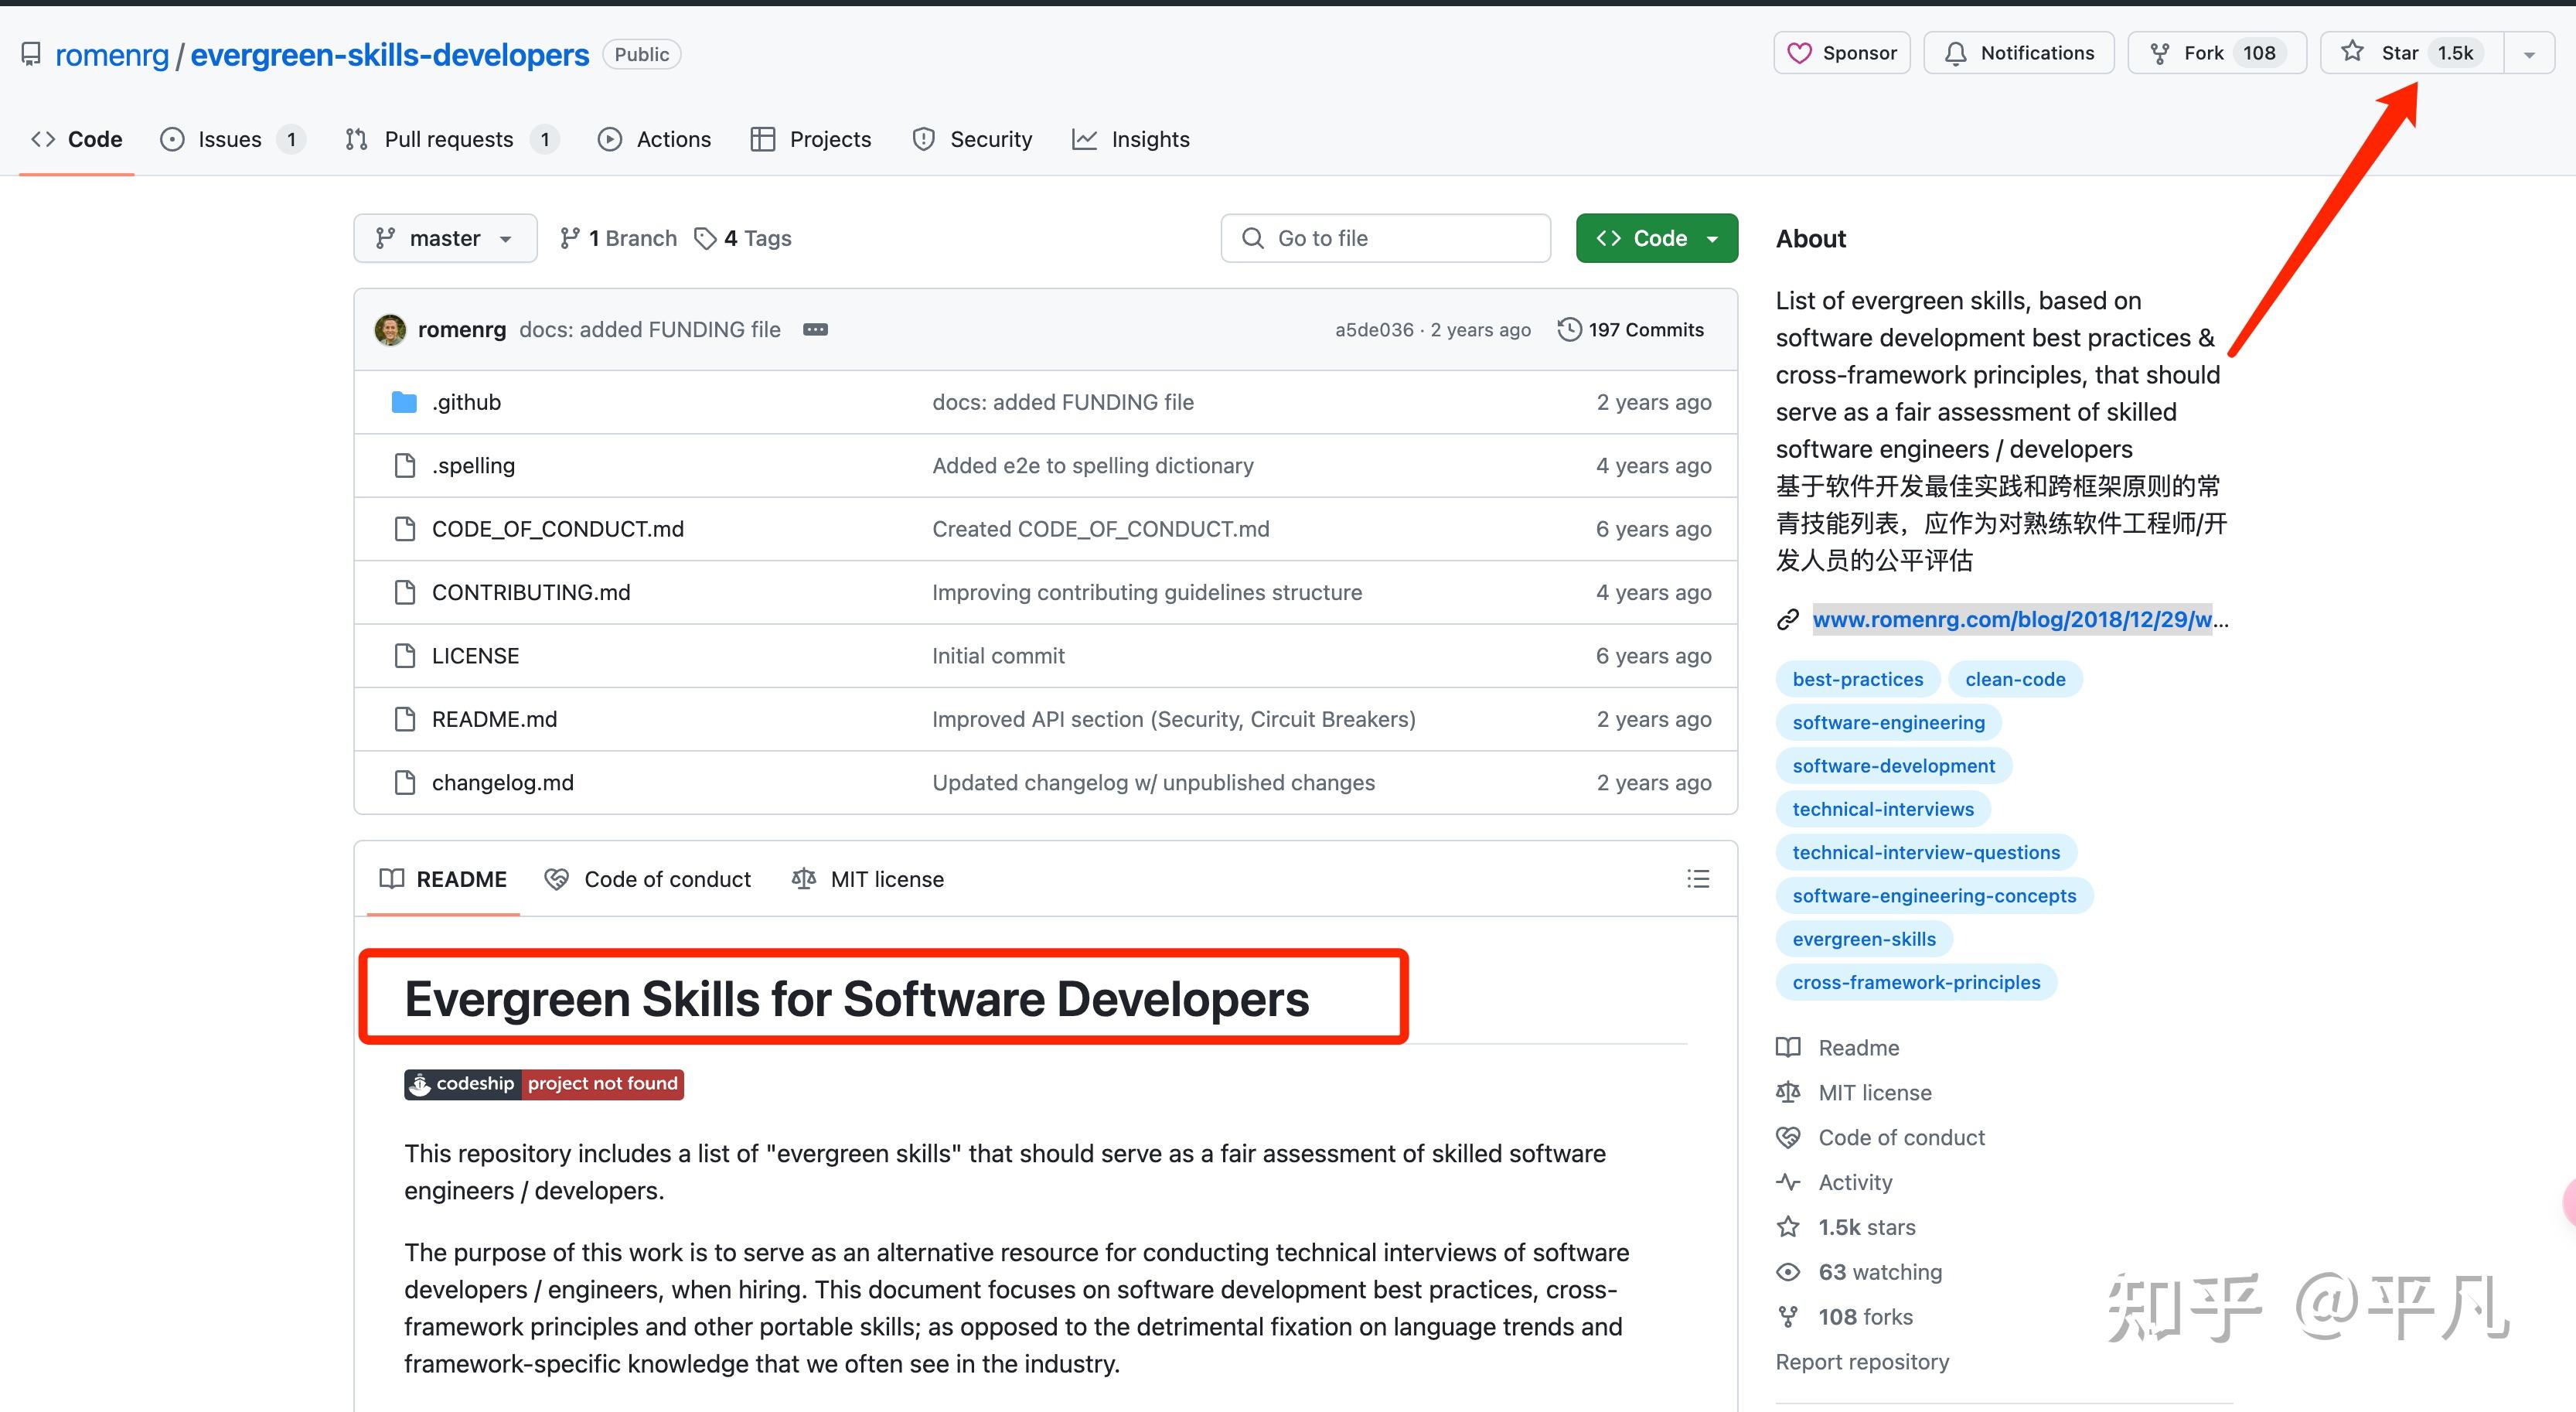This screenshot has height=1412, width=2576.
Task: Click the Star button icon
Action: tap(2352, 52)
